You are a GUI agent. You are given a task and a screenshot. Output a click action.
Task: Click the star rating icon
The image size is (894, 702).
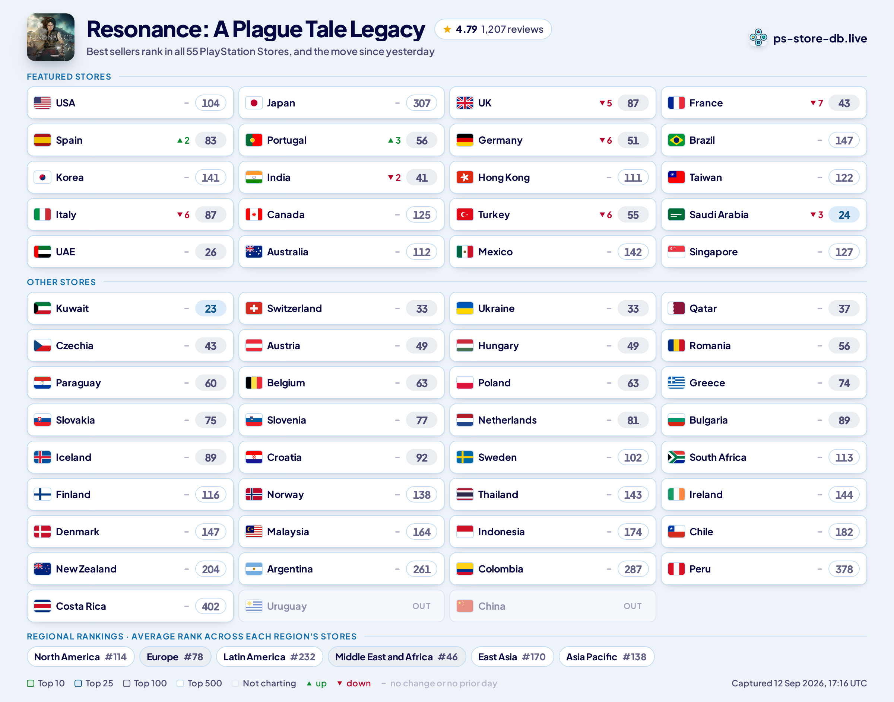pyautogui.click(x=447, y=29)
